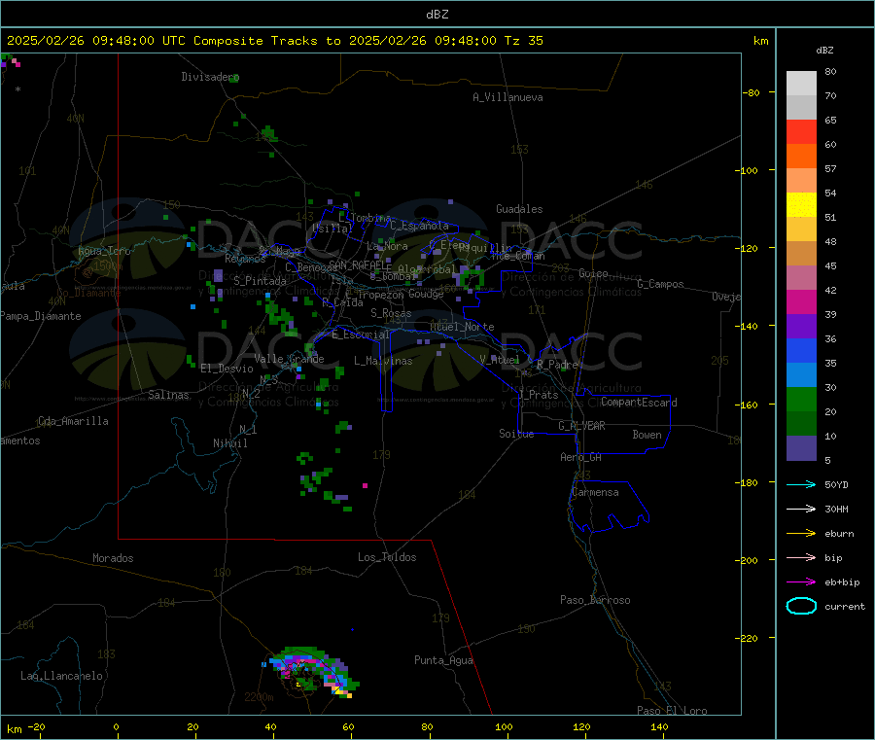The width and height of the screenshot is (875, 740).
Task: Click the 'Guadales' place label
Action: pos(519,209)
